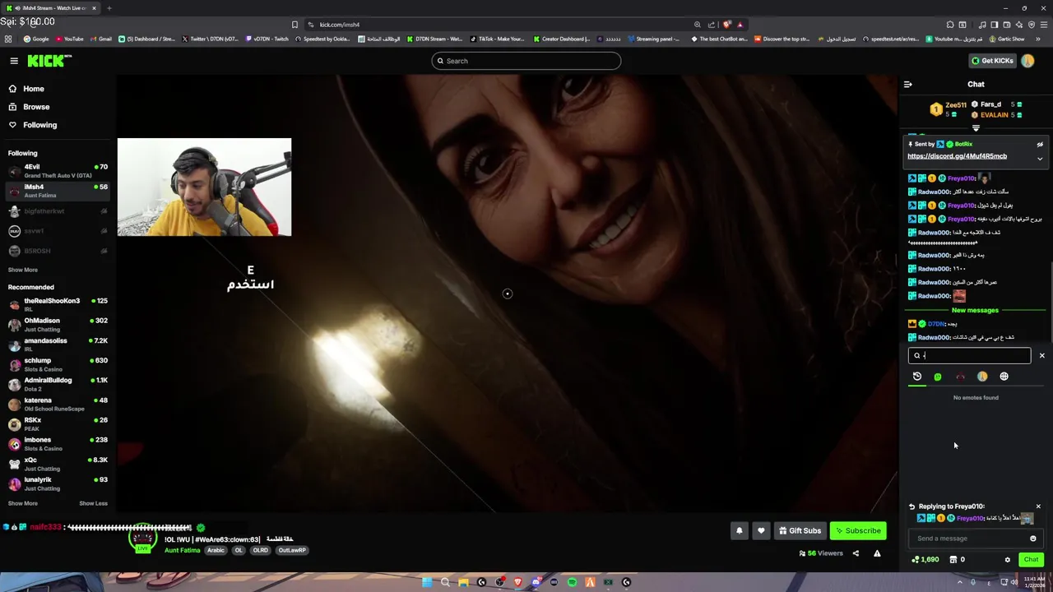The width and height of the screenshot is (1053, 592).
Task: Expand the pinned message chevron
Action: (x=1040, y=159)
